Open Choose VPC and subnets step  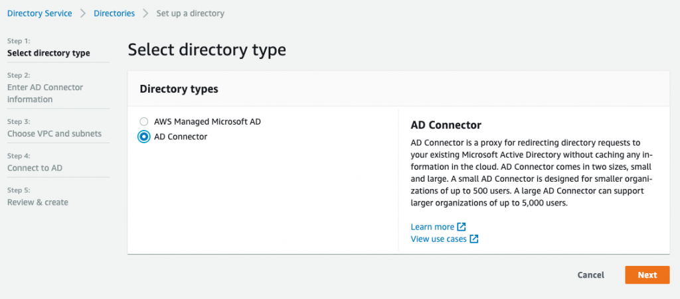54,133
